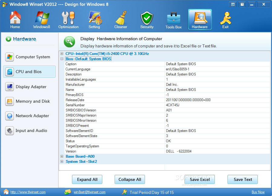The height and width of the screenshot is (196, 272).
Task: Click the 'TargetOperatingSystem' property name
Action: click(82, 146)
